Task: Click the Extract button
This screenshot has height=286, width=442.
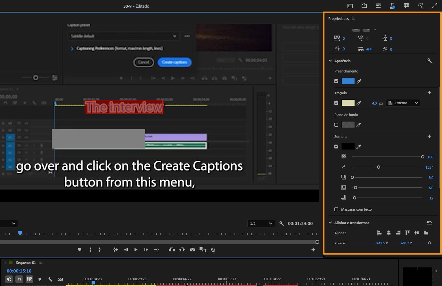Action: (182, 250)
